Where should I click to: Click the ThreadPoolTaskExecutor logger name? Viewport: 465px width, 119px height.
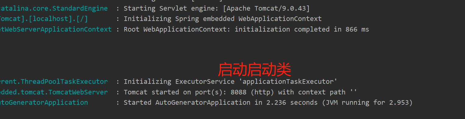click(x=54, y=82)
